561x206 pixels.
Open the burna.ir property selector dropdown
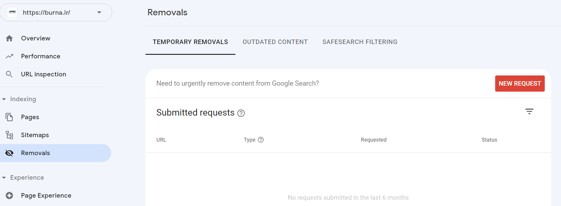(99, 12)
